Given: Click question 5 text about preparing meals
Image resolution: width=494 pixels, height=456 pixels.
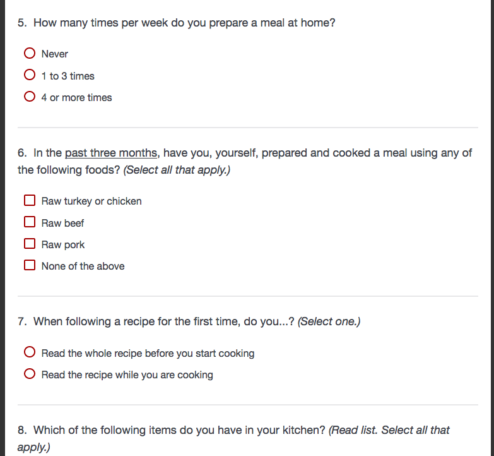Looking at the screenshot, I should pos(184,23).
